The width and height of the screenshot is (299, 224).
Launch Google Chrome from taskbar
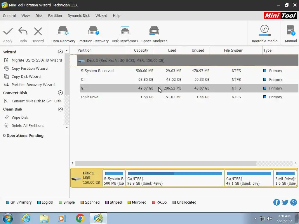tap(80, 218)
